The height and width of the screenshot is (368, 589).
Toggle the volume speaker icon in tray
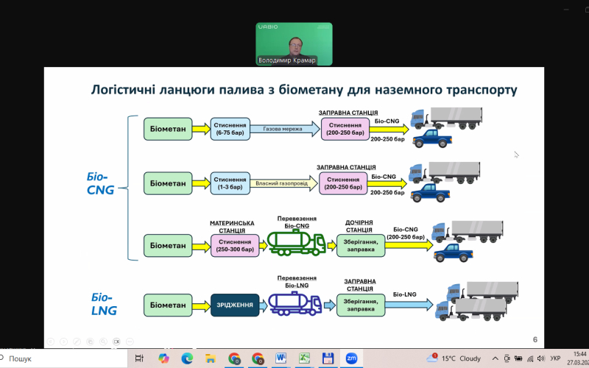pos(540,358)
